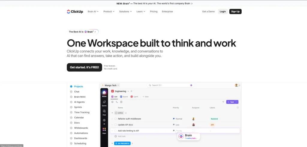Select Automations in the feature list
This screenshot has height=147, width=307.
pos(81,133)
